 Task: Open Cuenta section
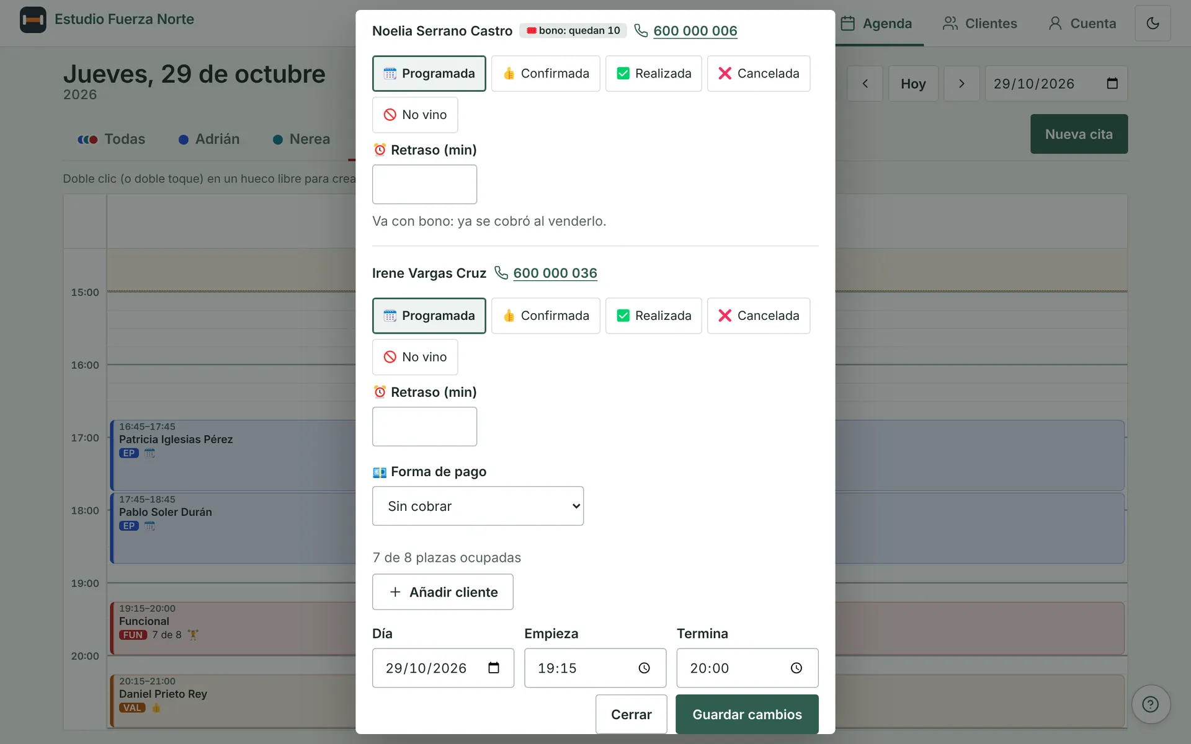1082,24
